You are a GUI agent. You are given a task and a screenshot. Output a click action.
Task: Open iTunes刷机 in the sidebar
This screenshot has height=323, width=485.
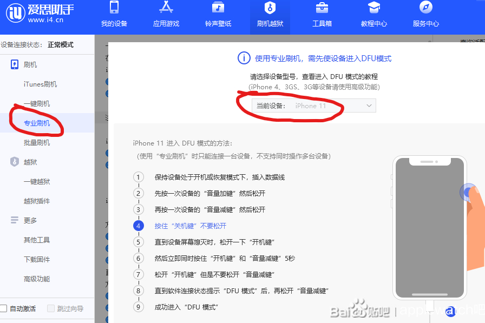pyautogui.click(x=40, y=84)
